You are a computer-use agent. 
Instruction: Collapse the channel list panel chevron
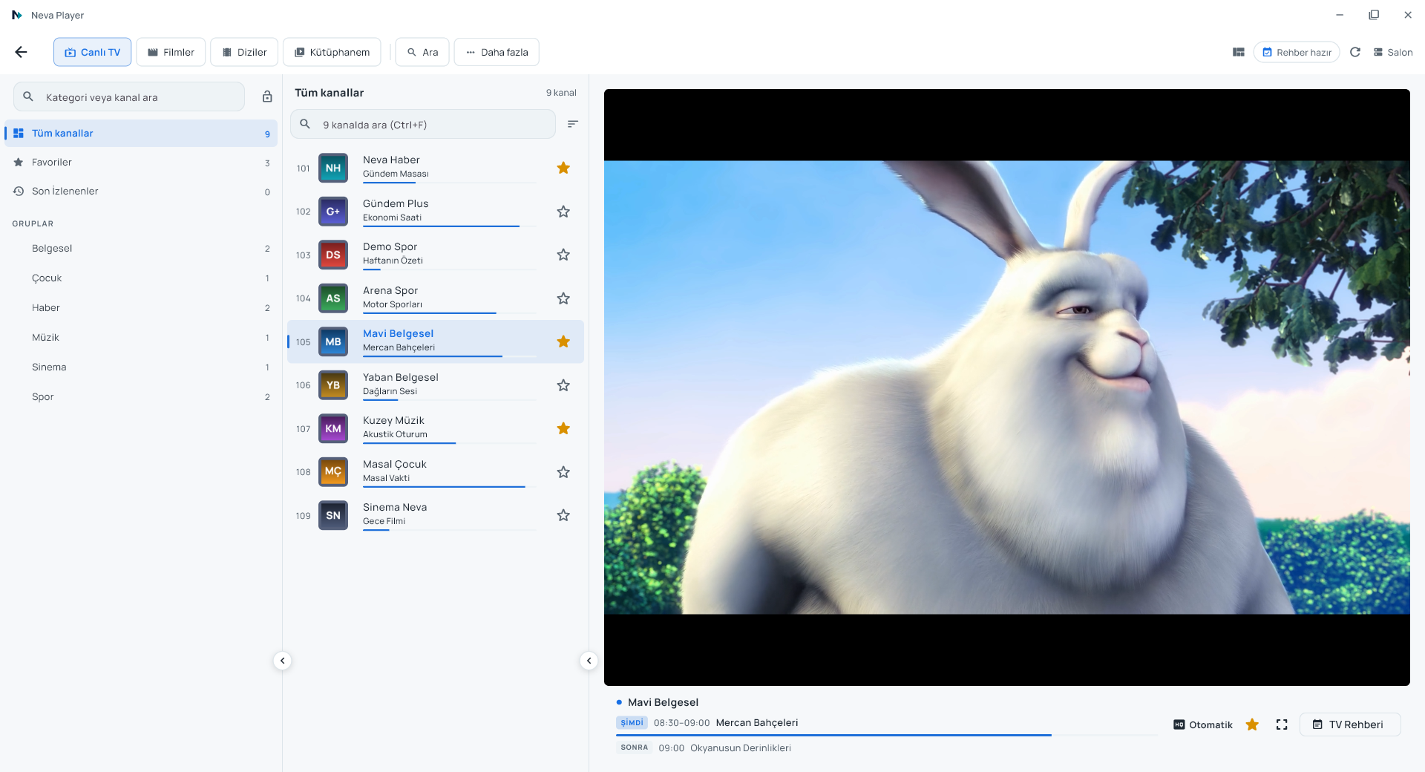point(589,661)
